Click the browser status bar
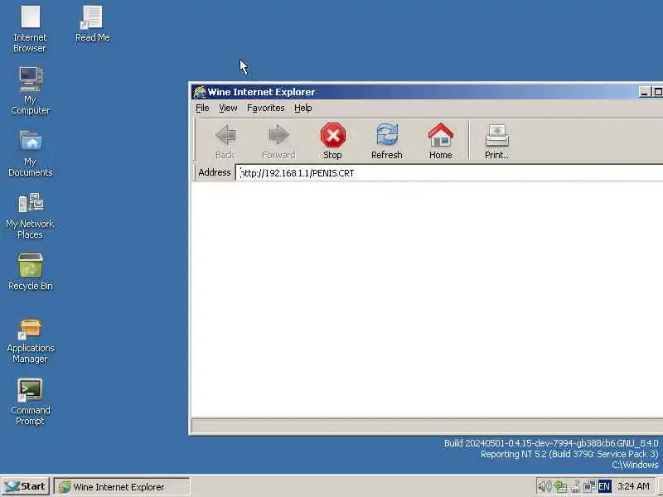 [x=427, y=425]
